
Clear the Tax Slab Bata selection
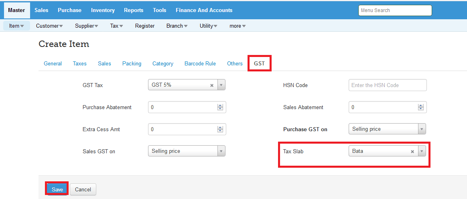412,152
